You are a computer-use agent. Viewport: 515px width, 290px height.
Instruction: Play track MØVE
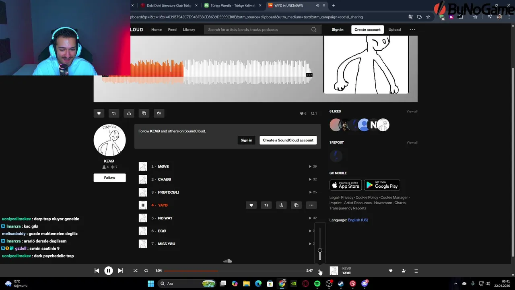point(163,166)
